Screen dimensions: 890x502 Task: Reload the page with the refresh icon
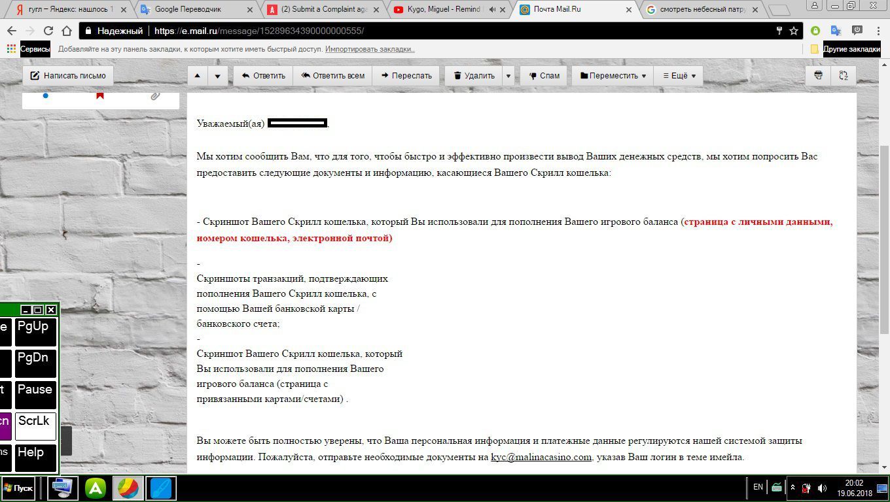(x=48, y=31)
